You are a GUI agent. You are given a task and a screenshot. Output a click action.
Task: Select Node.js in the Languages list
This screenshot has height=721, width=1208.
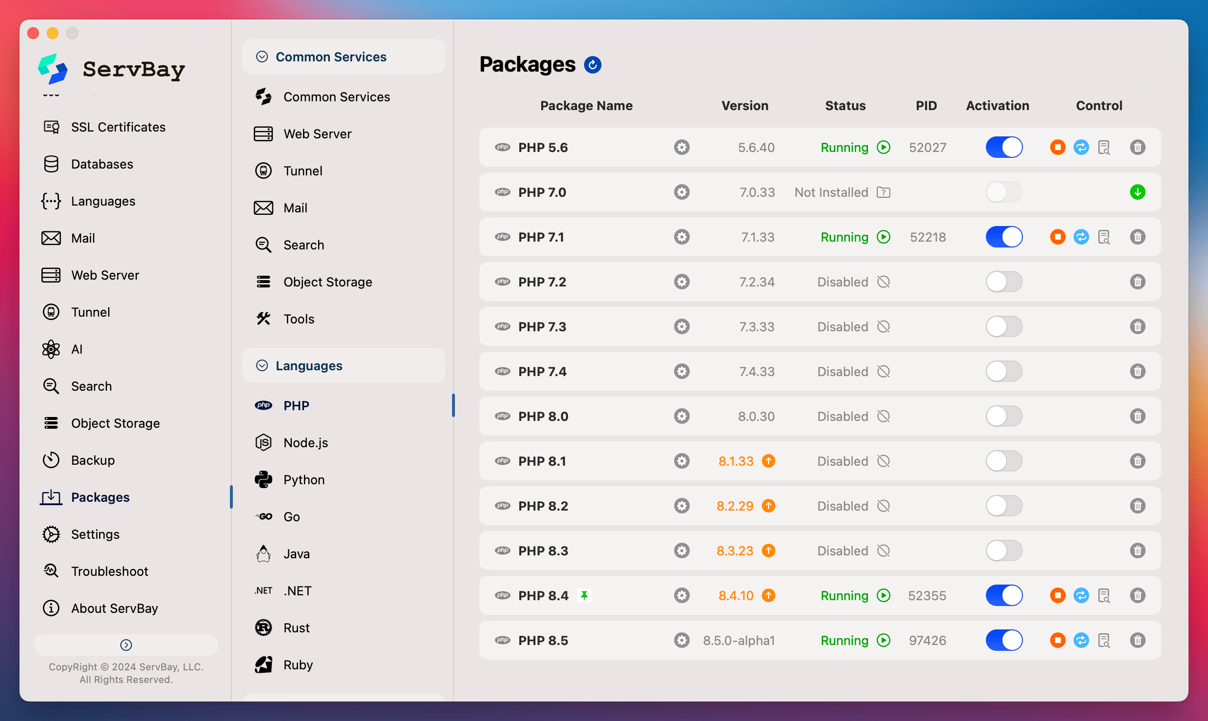point(291,443)
